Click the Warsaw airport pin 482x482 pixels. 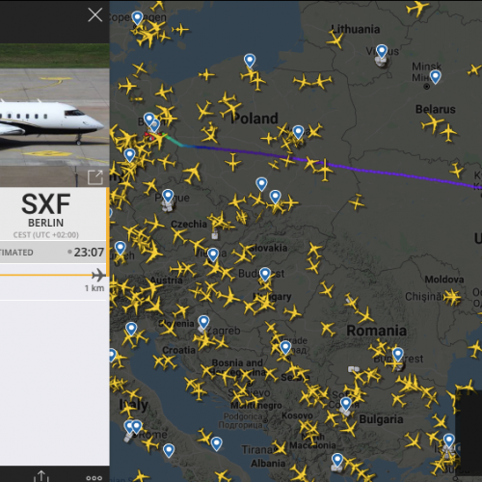[x=298, y=132]
